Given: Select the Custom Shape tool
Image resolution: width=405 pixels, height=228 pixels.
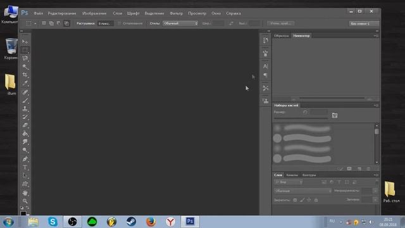Looking at the screenshot, I should click(25, 184).
